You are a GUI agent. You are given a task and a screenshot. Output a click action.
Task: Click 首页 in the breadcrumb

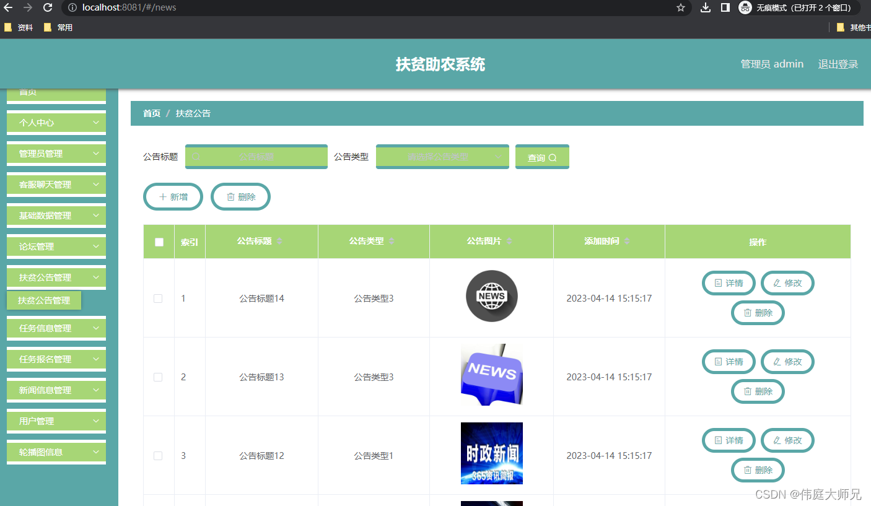(152, 113)
